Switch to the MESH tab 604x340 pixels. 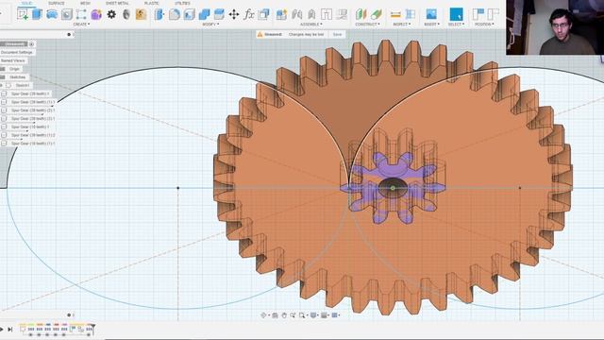pos(85,3)
